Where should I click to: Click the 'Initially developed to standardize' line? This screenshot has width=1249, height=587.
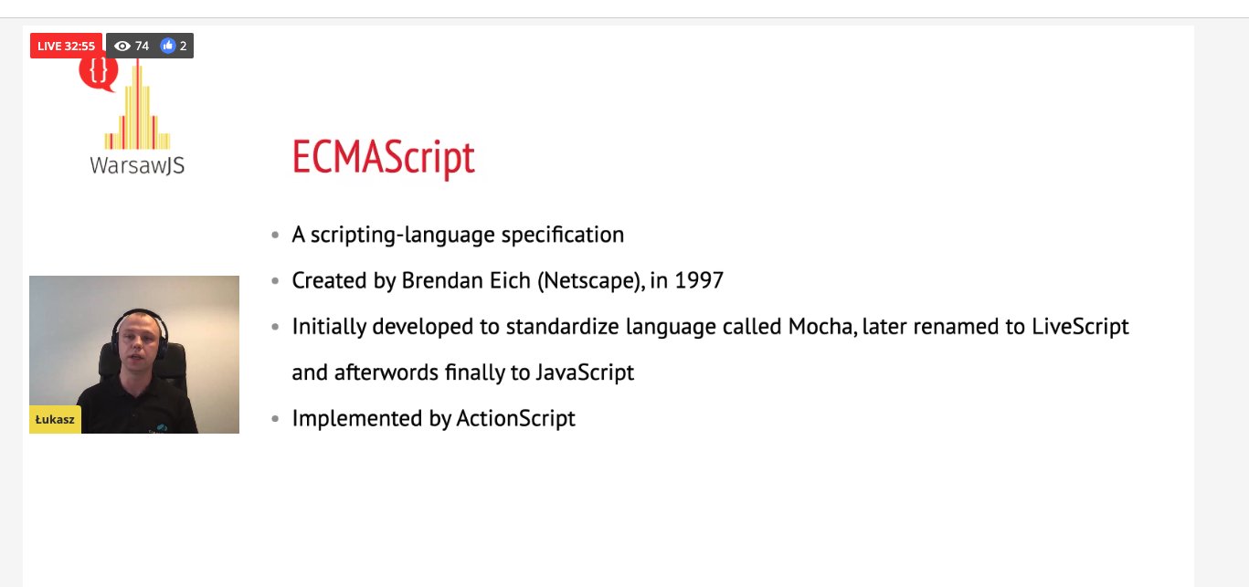[710, 327]
